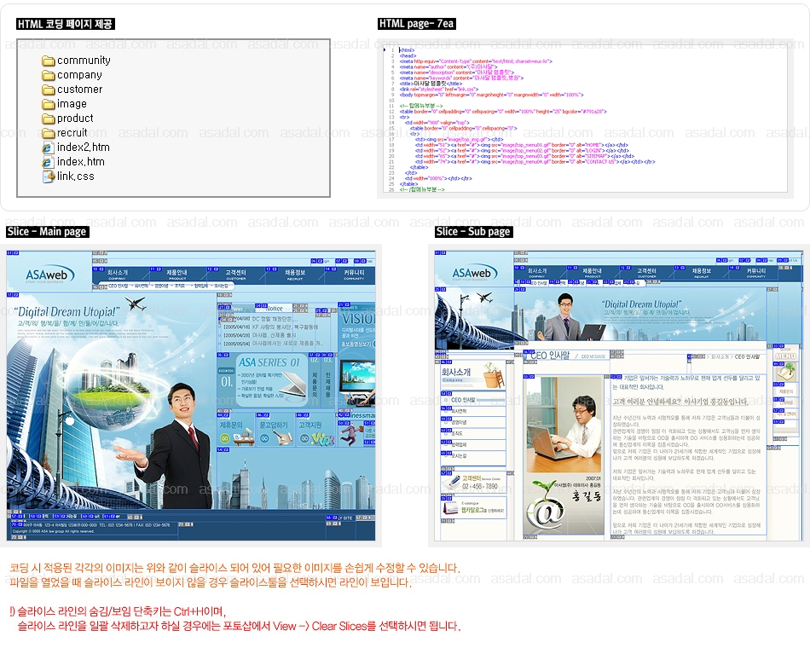The width and height of the screenshot is (810, 648).
Task: Open 채용정보 menu in Sub page top bar
Action: [x=702, y=272]
